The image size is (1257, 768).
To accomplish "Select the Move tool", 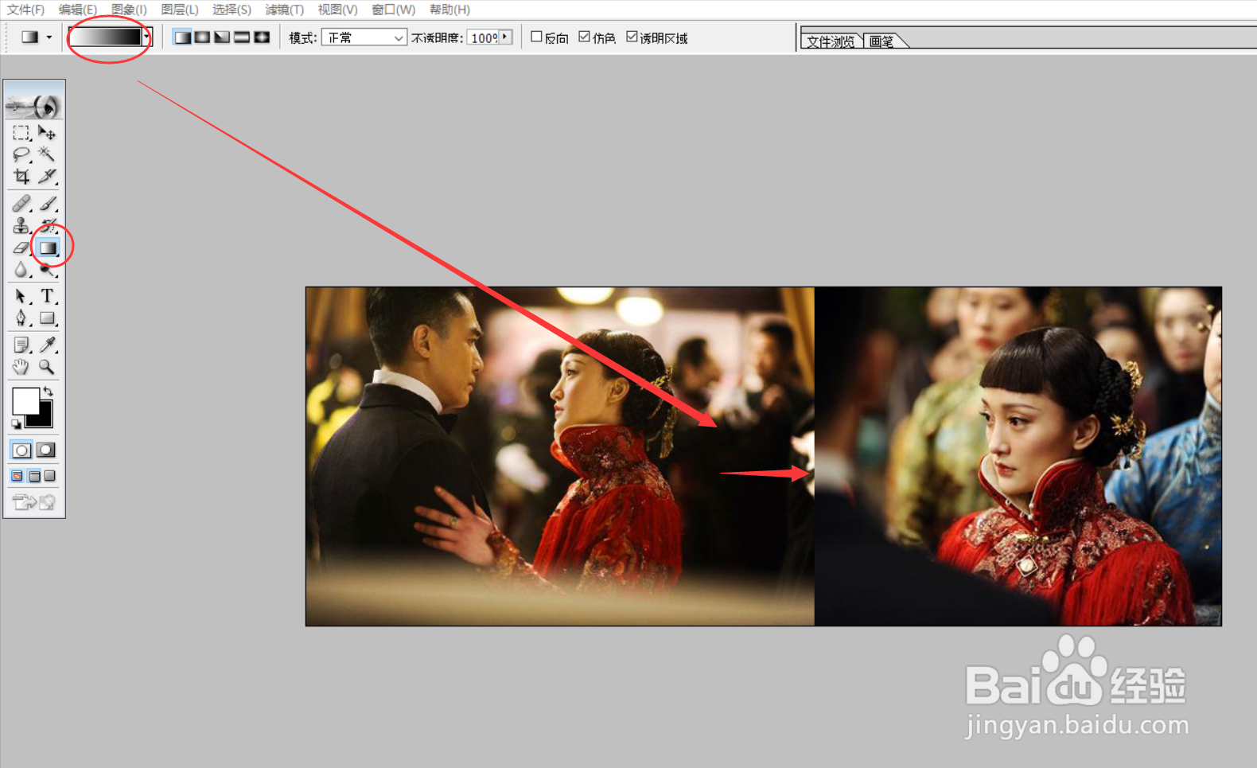I will [x=47, y=133].
